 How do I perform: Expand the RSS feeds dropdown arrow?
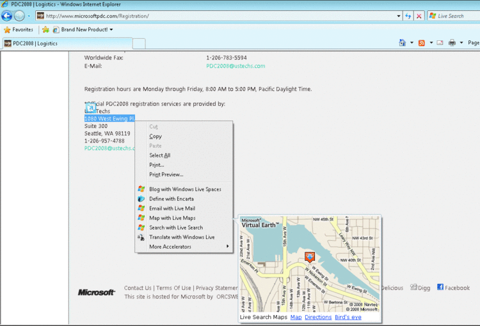(x=431, y=43)
